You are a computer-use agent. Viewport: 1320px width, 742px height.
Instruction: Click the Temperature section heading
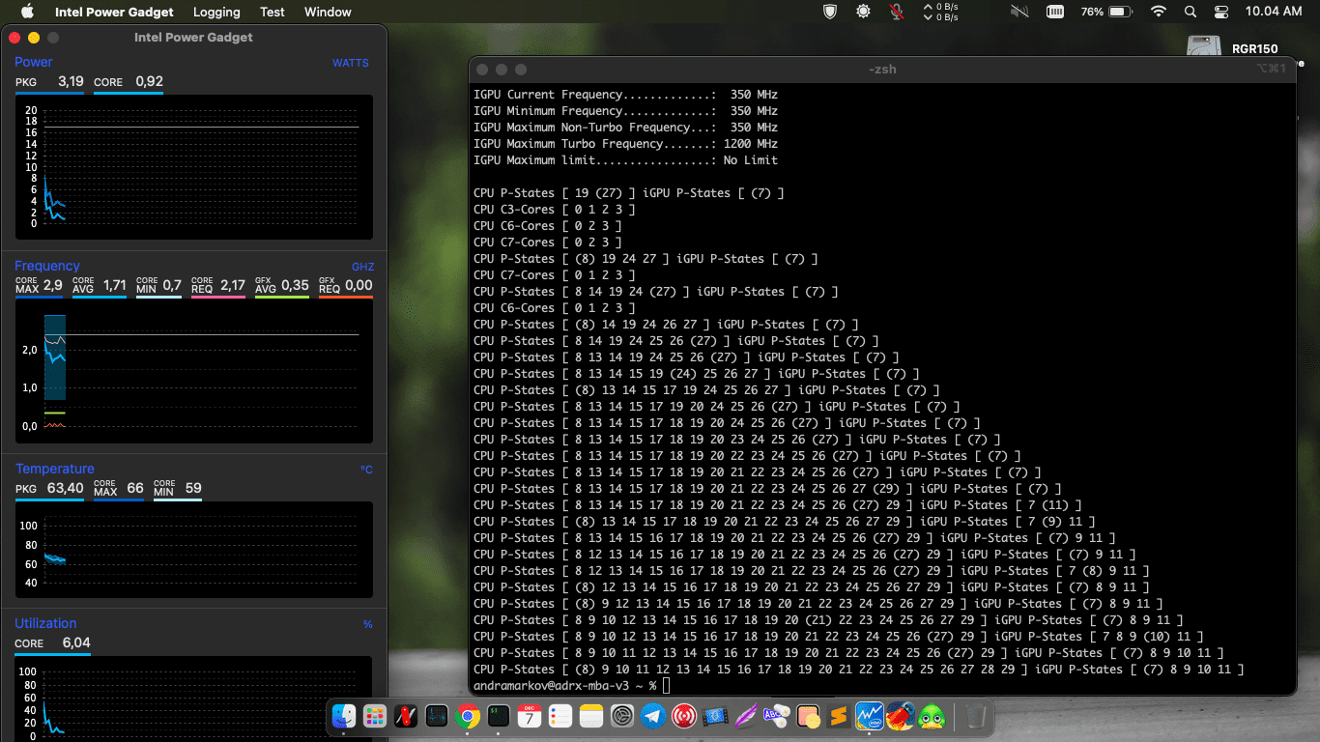[55, 469]
